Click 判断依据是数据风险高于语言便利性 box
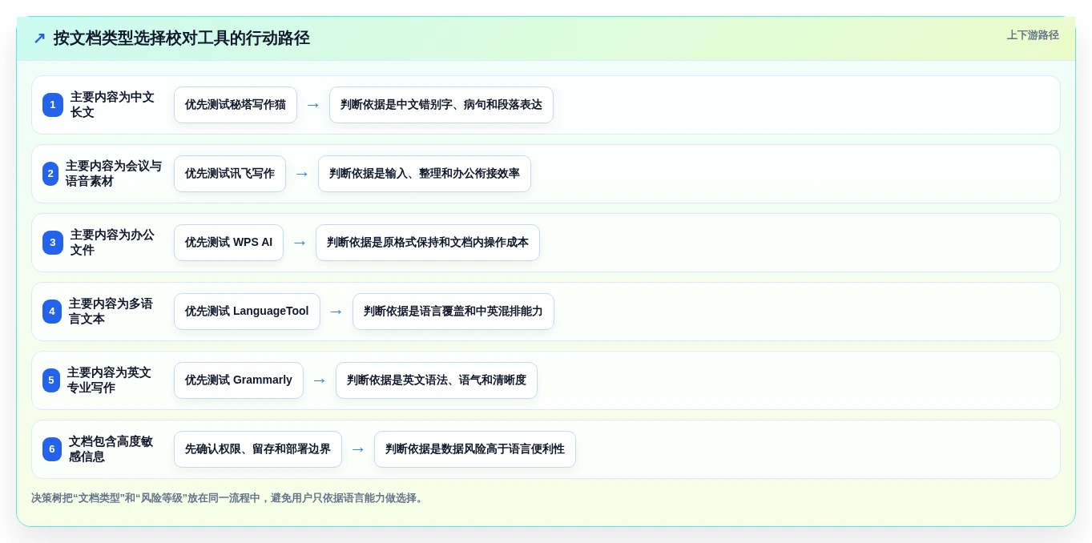 (x=475, y=449)
